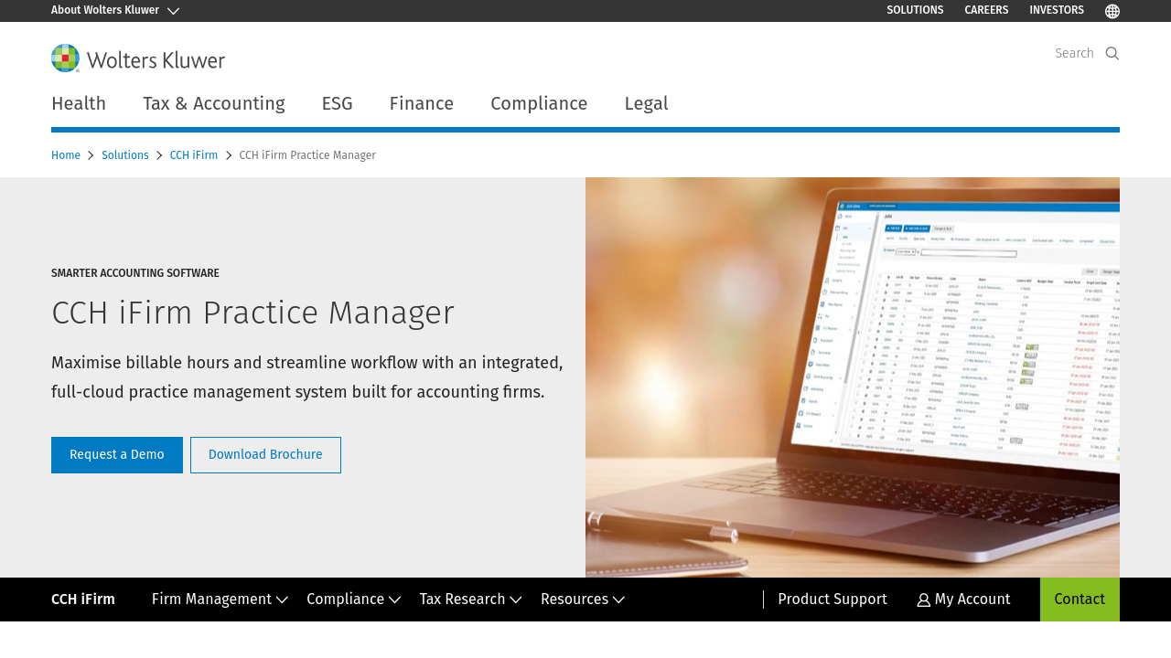Open the globe language selector icon
The image size is (1171, 658).
[x=1112, y=11]
